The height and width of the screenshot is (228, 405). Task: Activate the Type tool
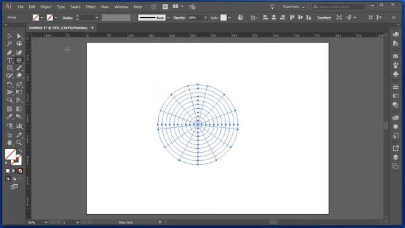(9, 60)
